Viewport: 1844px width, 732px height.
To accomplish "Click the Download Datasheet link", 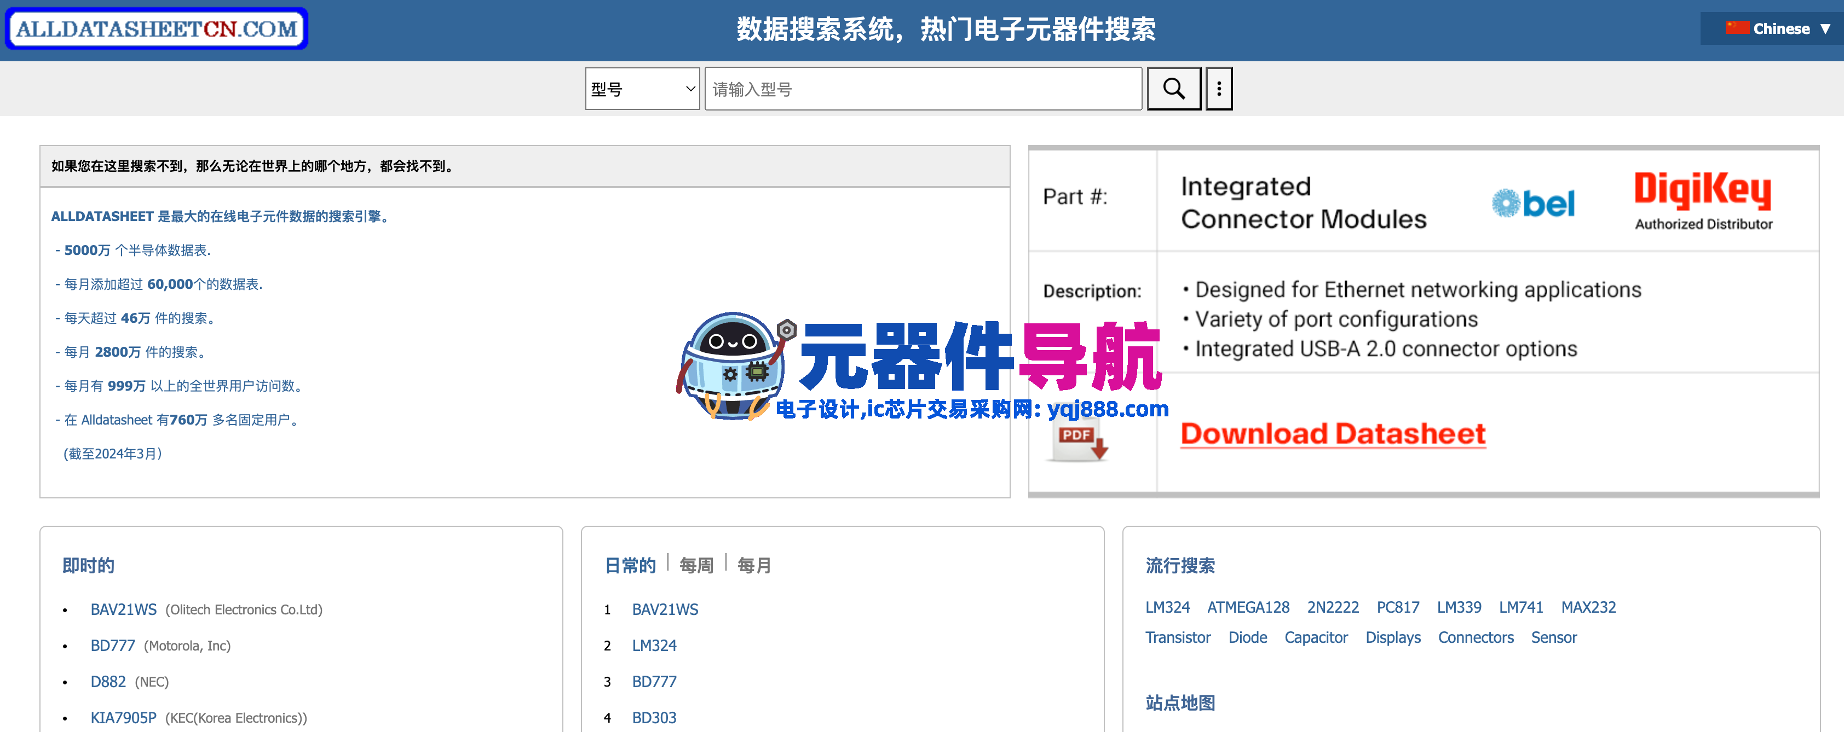I will [1332, 434].
